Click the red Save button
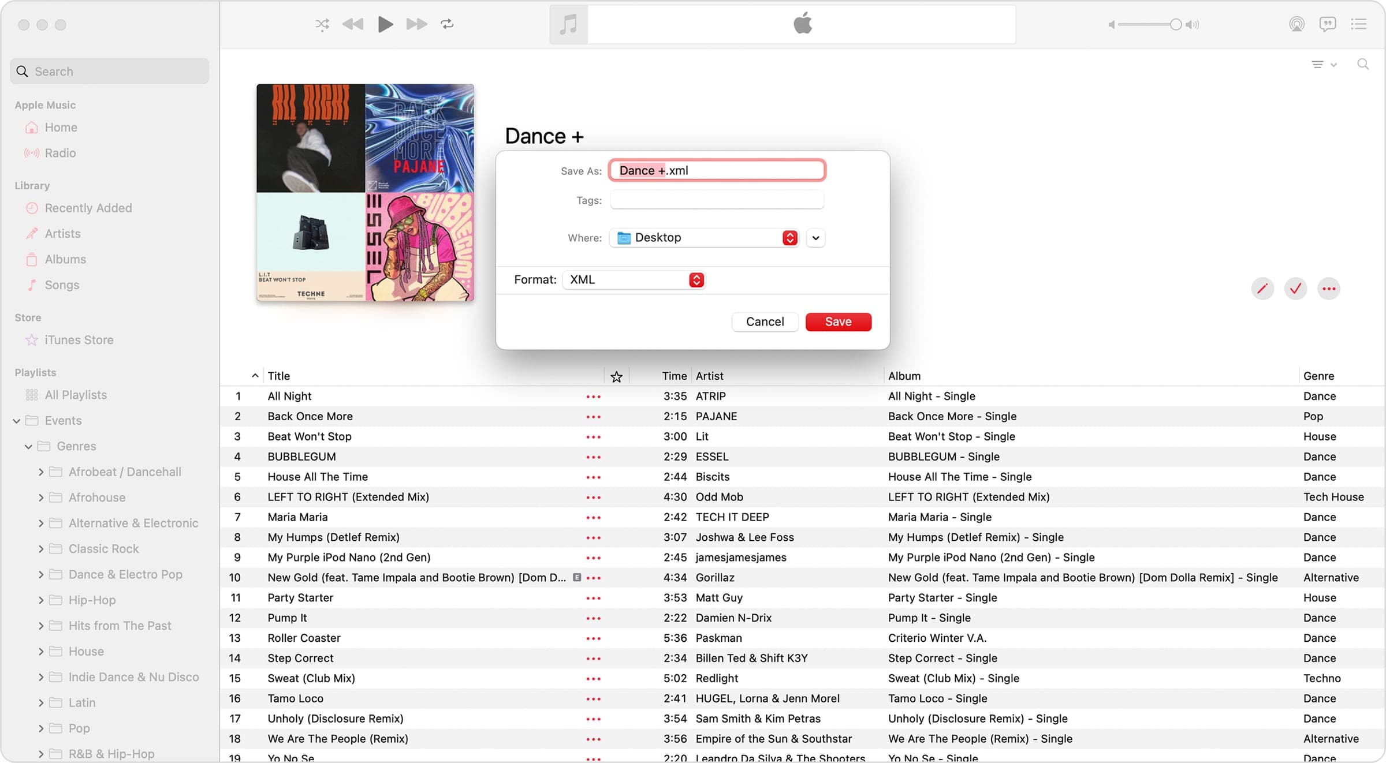This screenshot has width=1386, height=763. [x=839, y=322]
